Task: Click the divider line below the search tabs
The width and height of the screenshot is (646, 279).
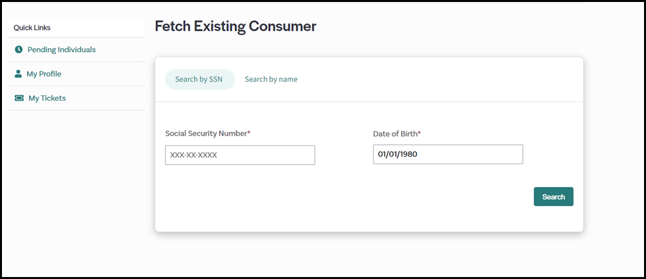Action: point(369,102)
